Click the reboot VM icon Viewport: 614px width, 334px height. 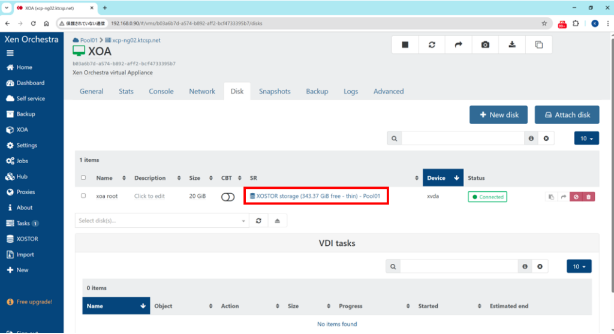click(432, 45)
